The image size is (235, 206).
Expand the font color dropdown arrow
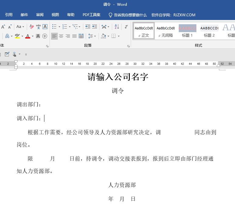(x=33, y=36)
